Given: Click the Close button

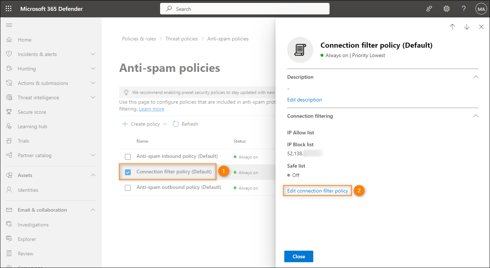Looking at the screenshot, I should (x=299, y=256).
